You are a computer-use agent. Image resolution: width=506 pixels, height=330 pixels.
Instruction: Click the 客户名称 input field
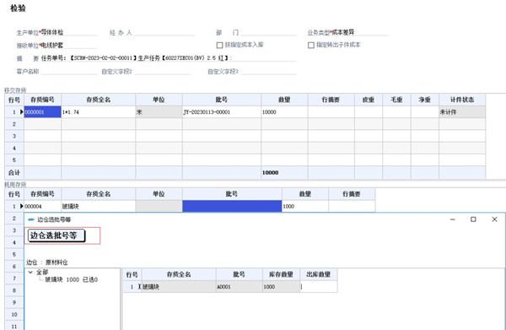[69, 72]
